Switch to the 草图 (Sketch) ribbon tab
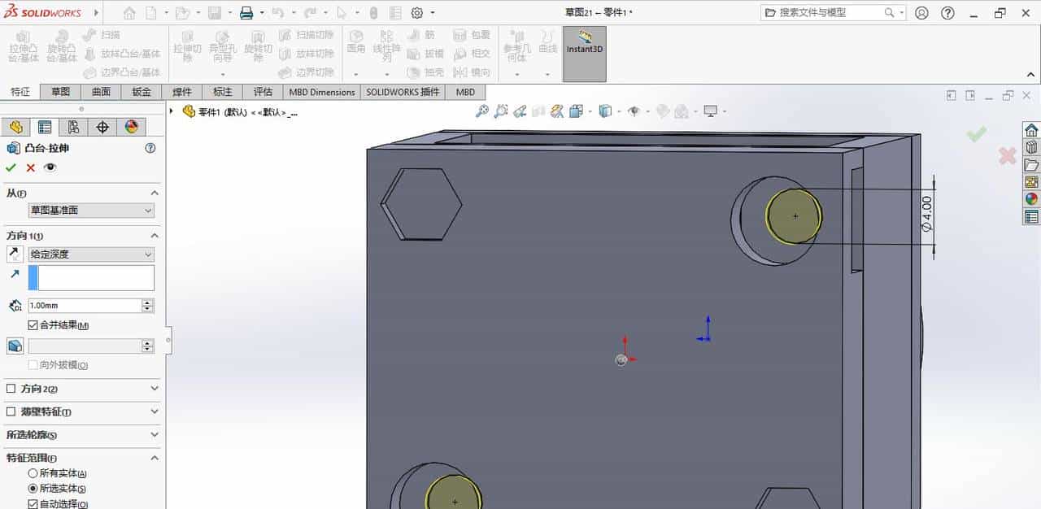The width and height of the screenshot is (1041, 509). coord(60,92)
